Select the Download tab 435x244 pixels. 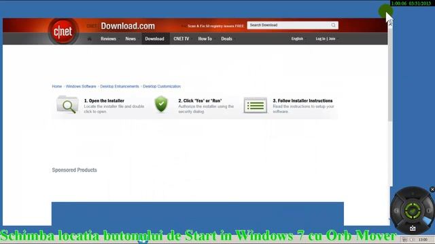coord(154,39)
